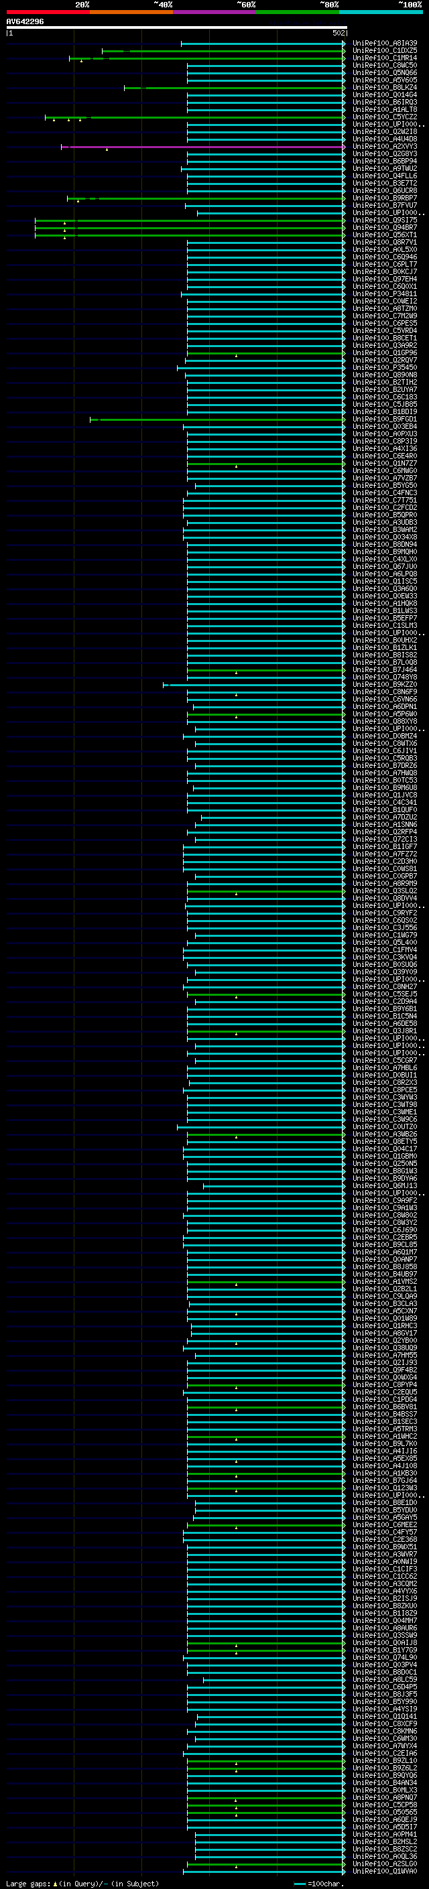The width and height of the screenshot is (429, 1889).
Task: Select the UniRef100_Q2G8Y3 label
Action: 384,154
